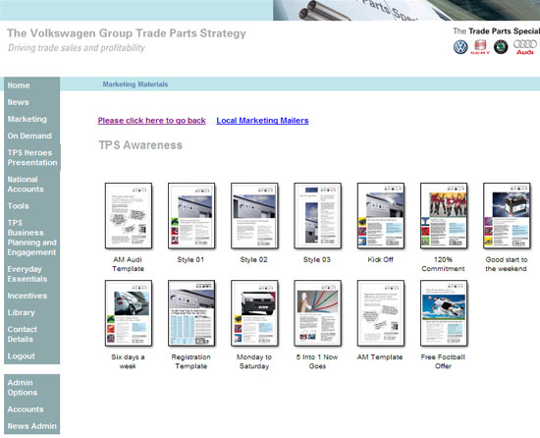
Task: Open the 120% Commitment thumbnail
Action: point(444,216)
